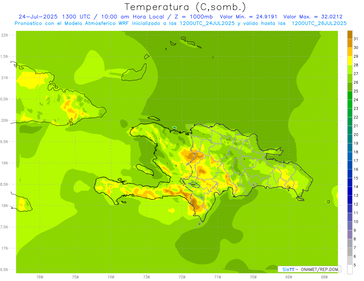Click the legend value "13"
The width and height of the screenshot is (364, 281).
(x=356, y=196)
